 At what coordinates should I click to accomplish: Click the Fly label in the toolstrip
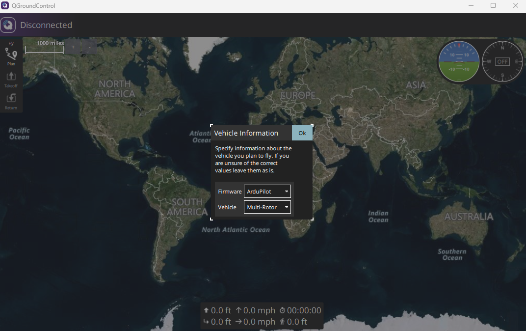[11, 43]
